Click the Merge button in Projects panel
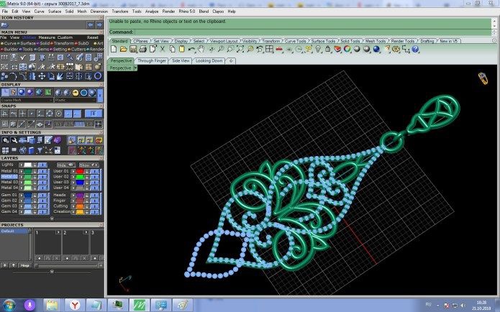The width and height of the screenshot is (500, 312). pyautogui.click(x=25, y=265)
